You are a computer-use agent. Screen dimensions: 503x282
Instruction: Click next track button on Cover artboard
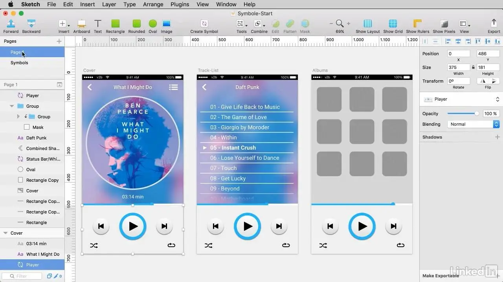coord(164,226)
